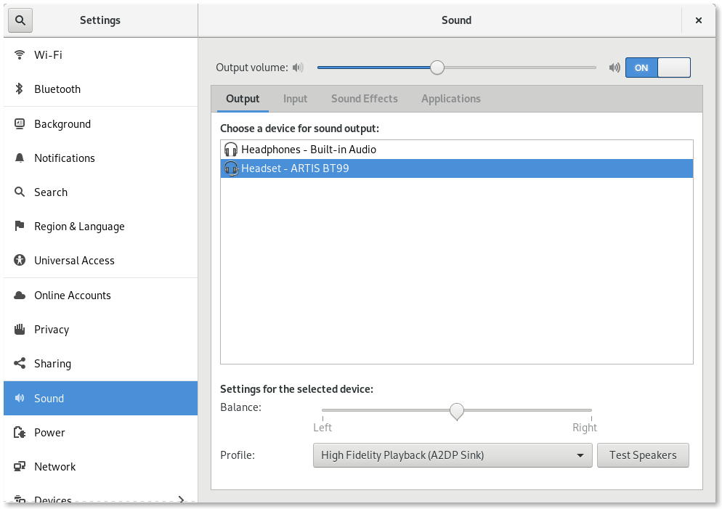This screenshot has width=722, height=509.
Task: Click the Balance slider knob
Action: point(456,411)
